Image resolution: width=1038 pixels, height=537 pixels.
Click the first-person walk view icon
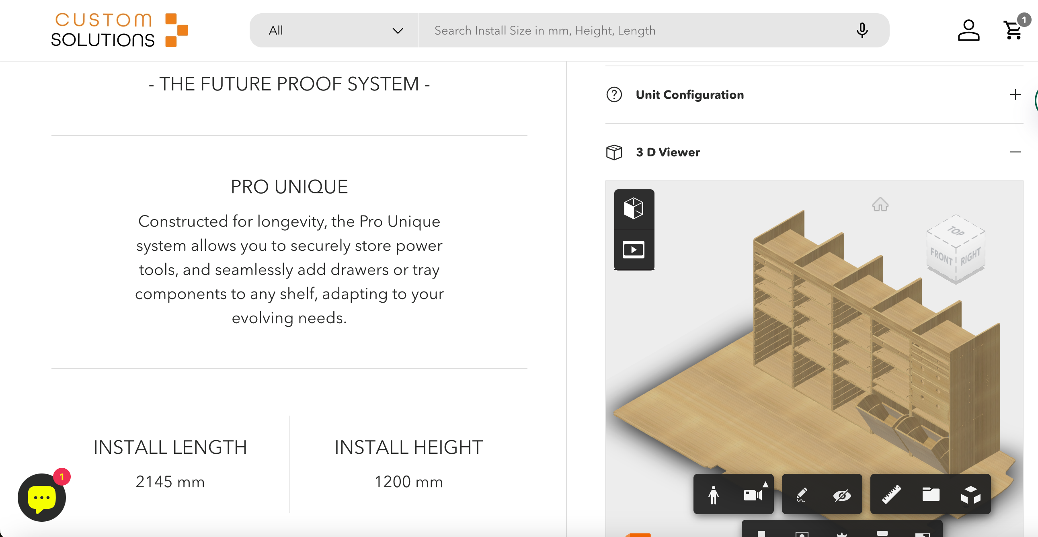point(713,495)
